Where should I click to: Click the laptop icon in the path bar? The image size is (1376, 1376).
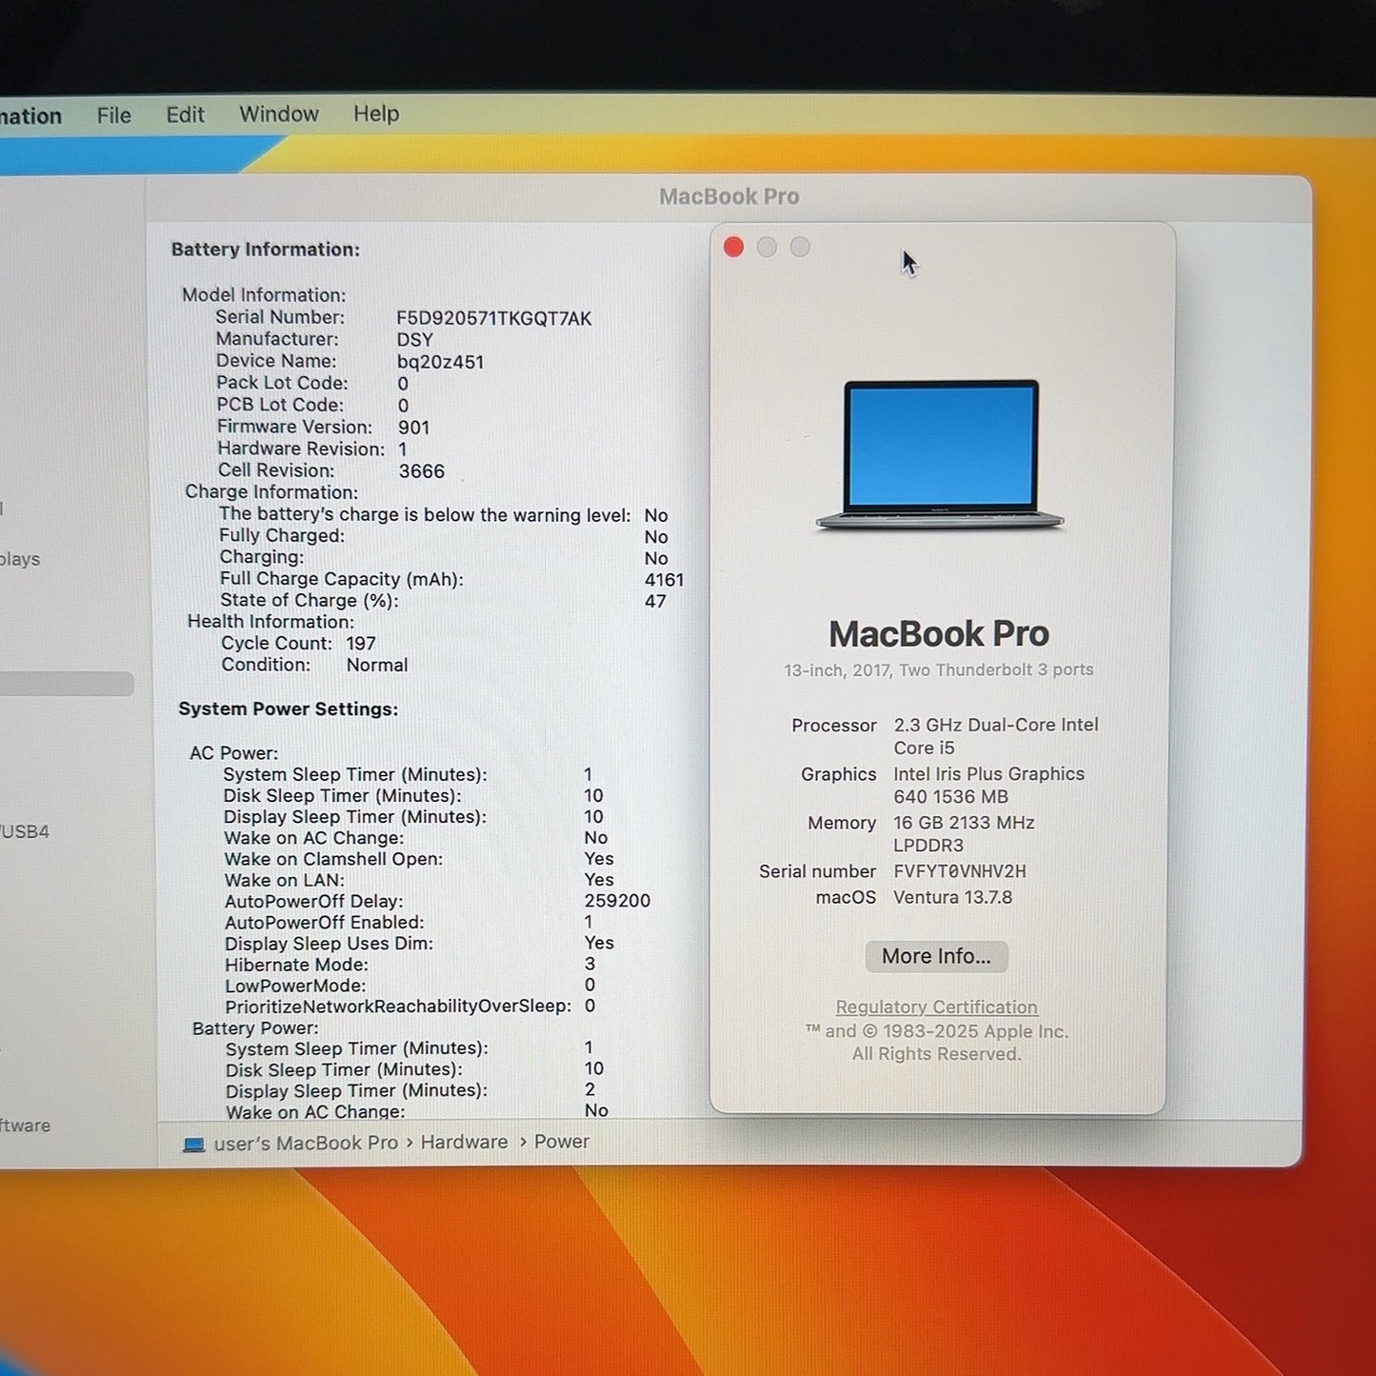194,1144
